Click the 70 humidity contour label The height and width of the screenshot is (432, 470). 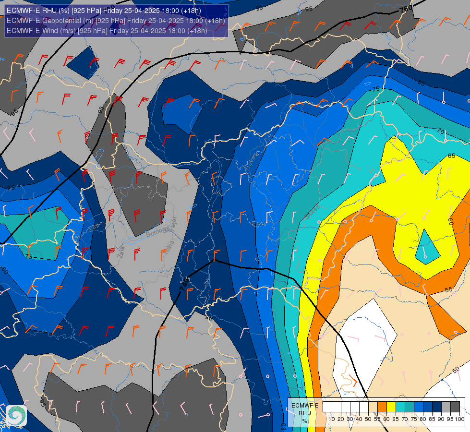(440, 131)
